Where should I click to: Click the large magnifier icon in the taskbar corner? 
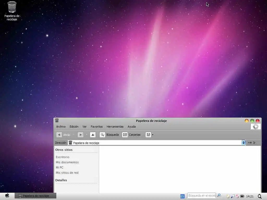coord(260,196)
